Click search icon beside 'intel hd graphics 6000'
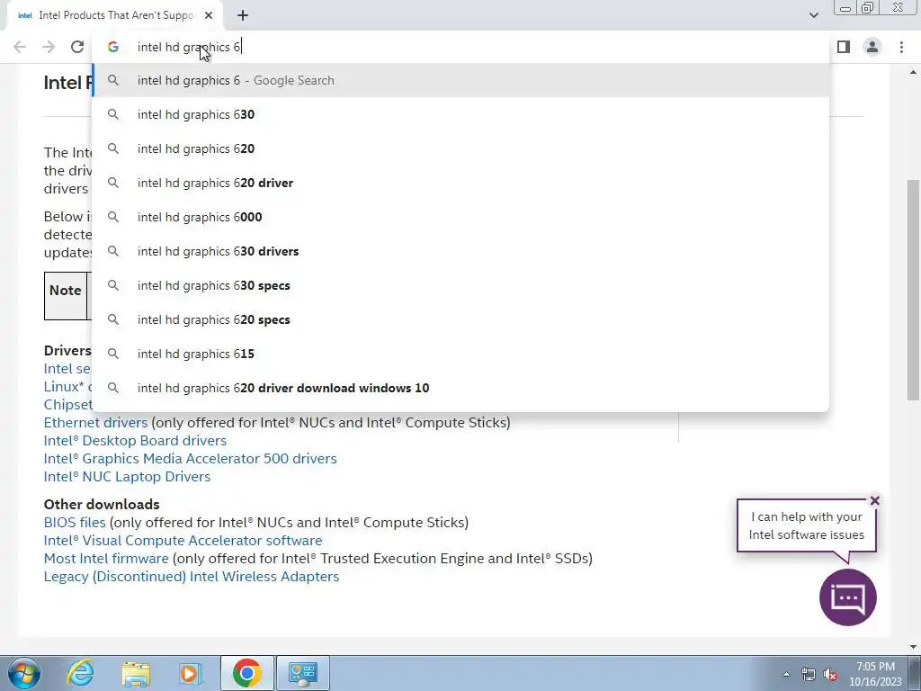 (112, 217)
